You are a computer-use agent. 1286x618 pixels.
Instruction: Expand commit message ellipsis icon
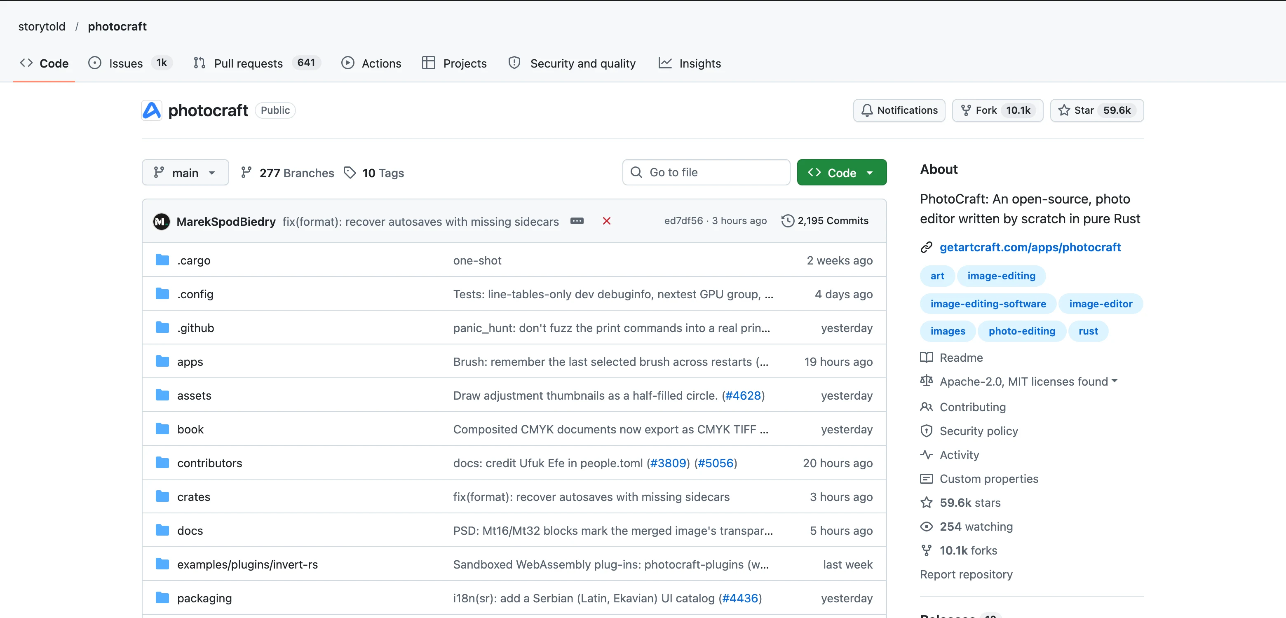tap(577, 221)
